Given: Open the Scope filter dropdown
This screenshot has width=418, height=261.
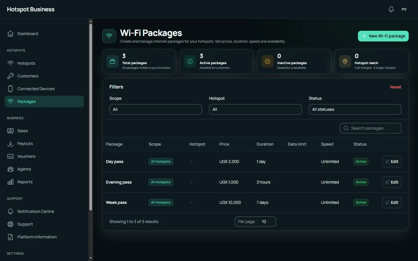Looking at the screenshot, I should tap(156, 109).
